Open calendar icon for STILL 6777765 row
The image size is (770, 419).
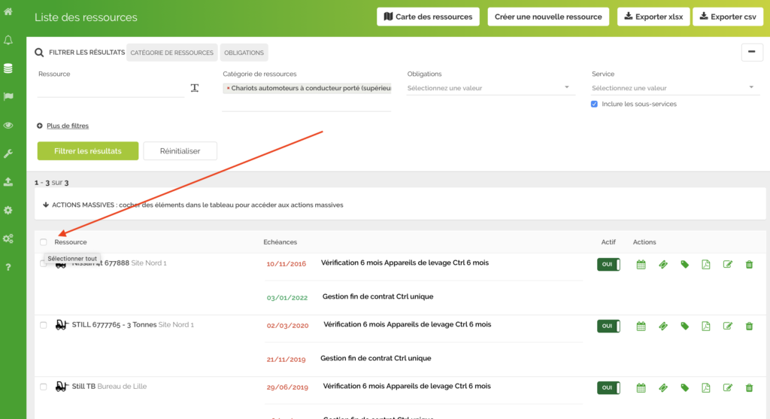(641, 326)
